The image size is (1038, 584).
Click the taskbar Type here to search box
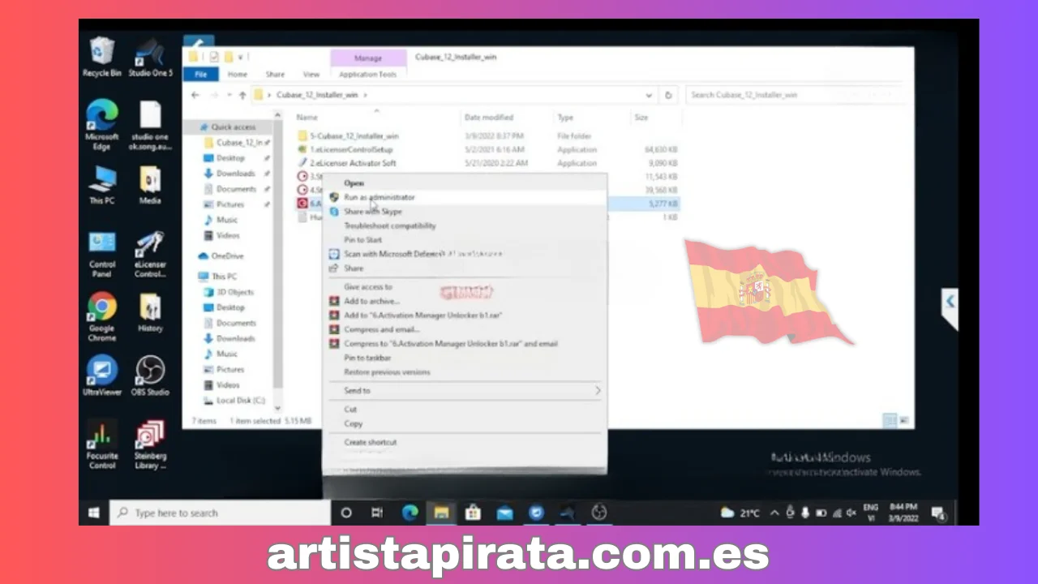click(220, 513)
